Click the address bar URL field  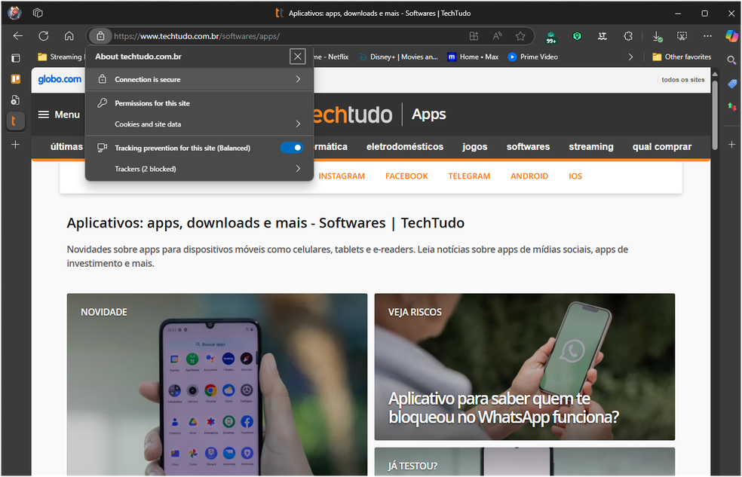pos(289,36)
